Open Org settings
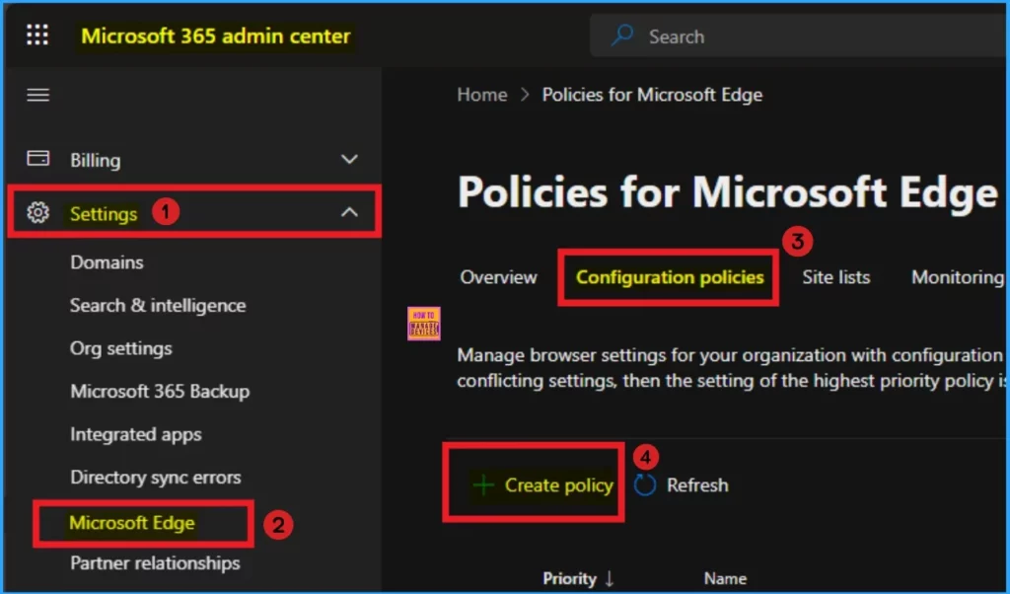1010x594 pixels. pos(121,348)
